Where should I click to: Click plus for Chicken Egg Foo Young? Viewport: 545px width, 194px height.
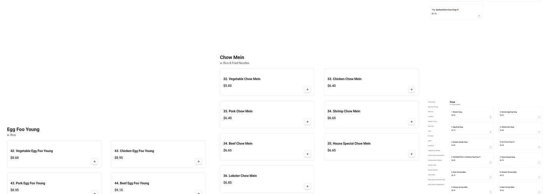[199, 161]
